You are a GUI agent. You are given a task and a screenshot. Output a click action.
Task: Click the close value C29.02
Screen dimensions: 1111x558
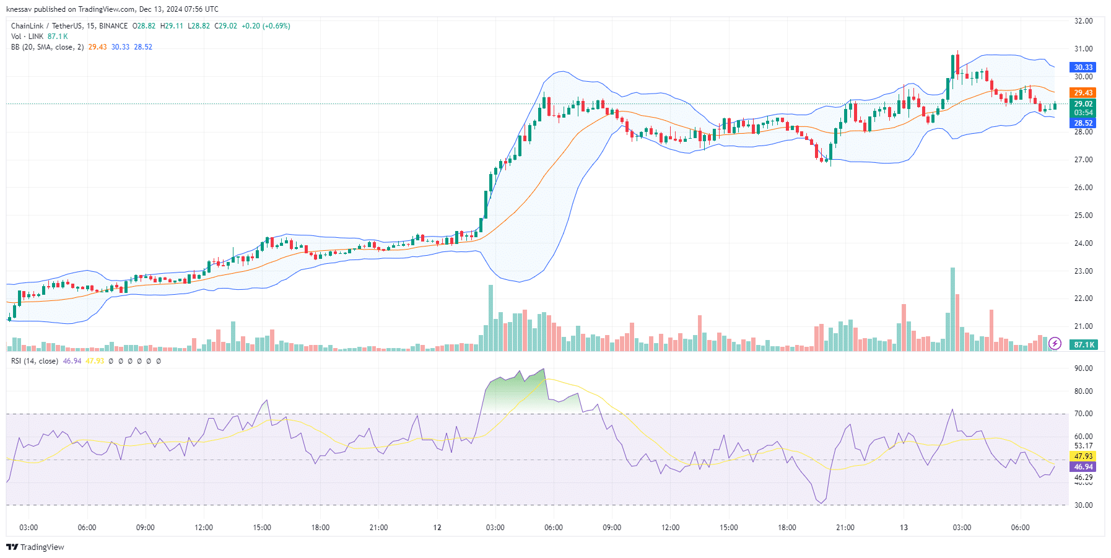tap(226, 26)
